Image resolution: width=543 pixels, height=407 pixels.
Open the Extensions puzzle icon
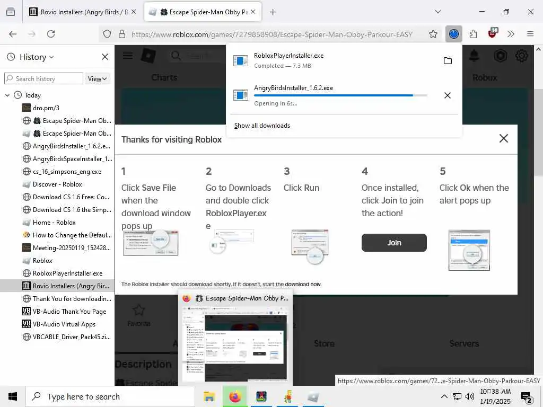(x=473, y=34)
